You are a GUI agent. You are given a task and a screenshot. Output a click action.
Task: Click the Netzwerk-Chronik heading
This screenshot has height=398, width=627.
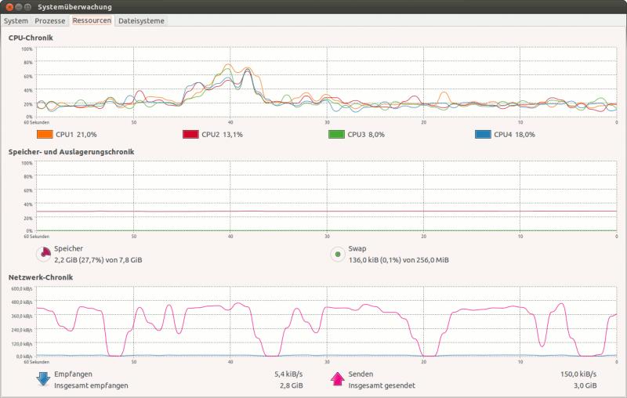pos(41,277)
